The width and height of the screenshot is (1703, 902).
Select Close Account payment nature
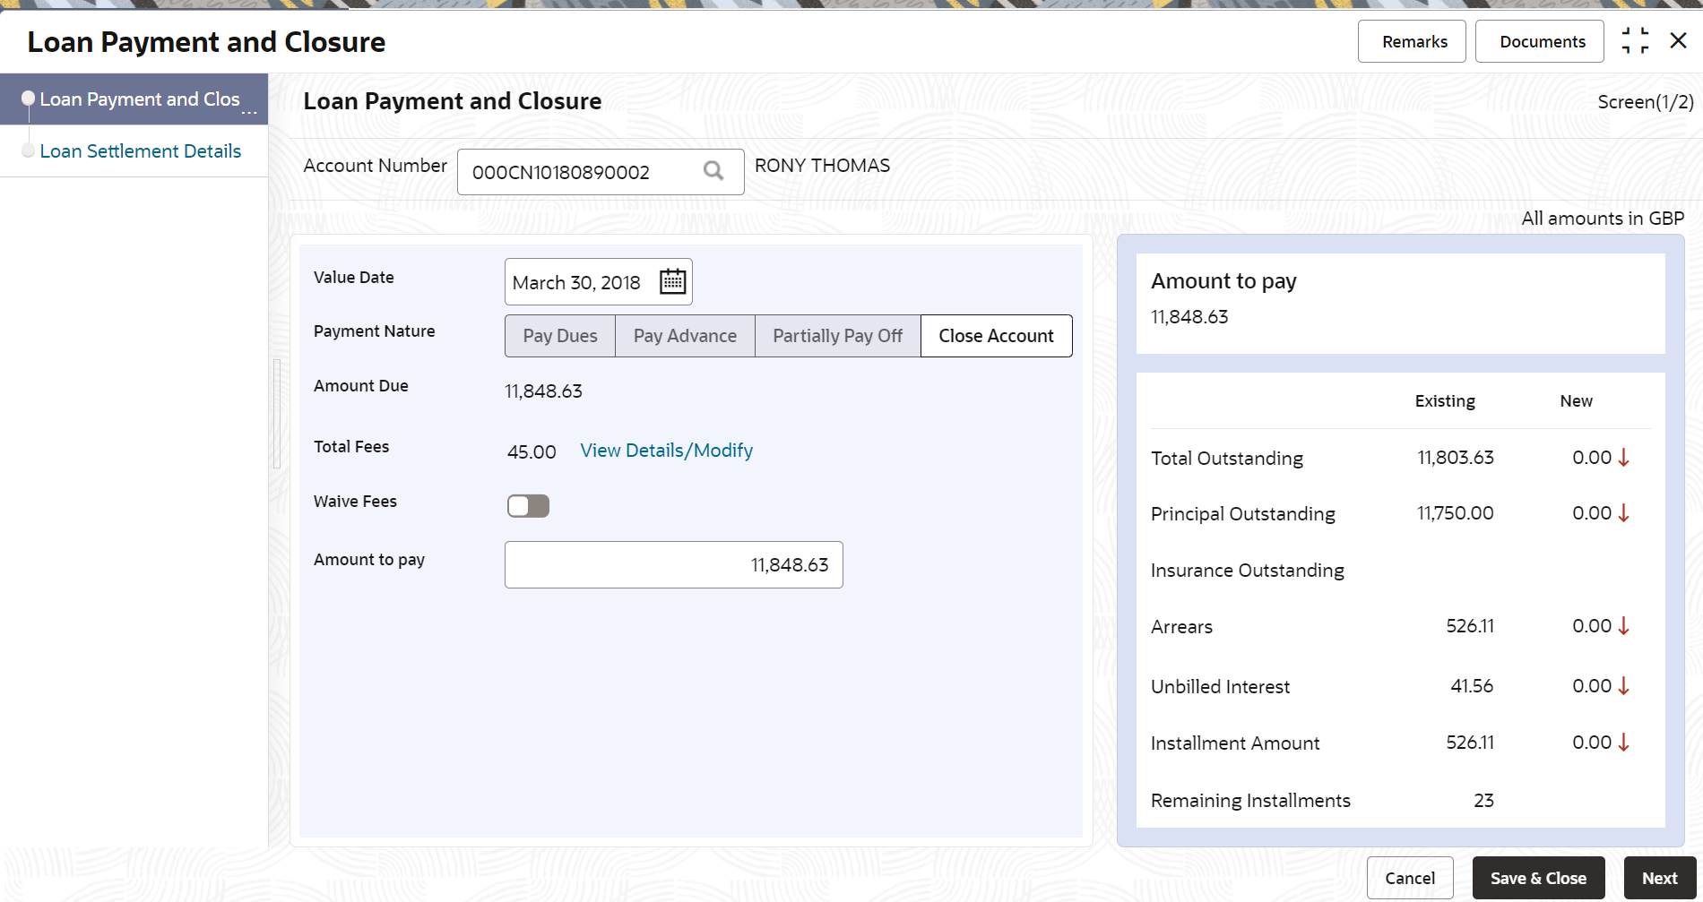(996, 336)
